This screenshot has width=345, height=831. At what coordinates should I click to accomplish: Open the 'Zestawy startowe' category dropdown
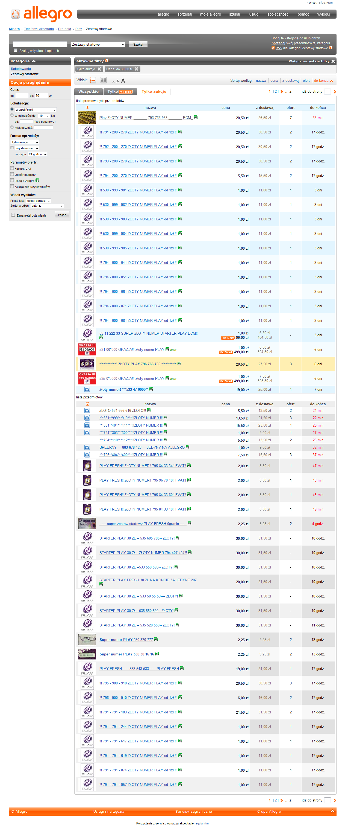[x=98, y=45]
